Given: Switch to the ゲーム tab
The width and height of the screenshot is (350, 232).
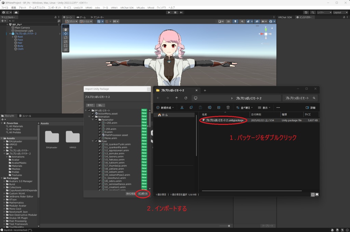Looking at the screenshot, I should click(81, 17).
